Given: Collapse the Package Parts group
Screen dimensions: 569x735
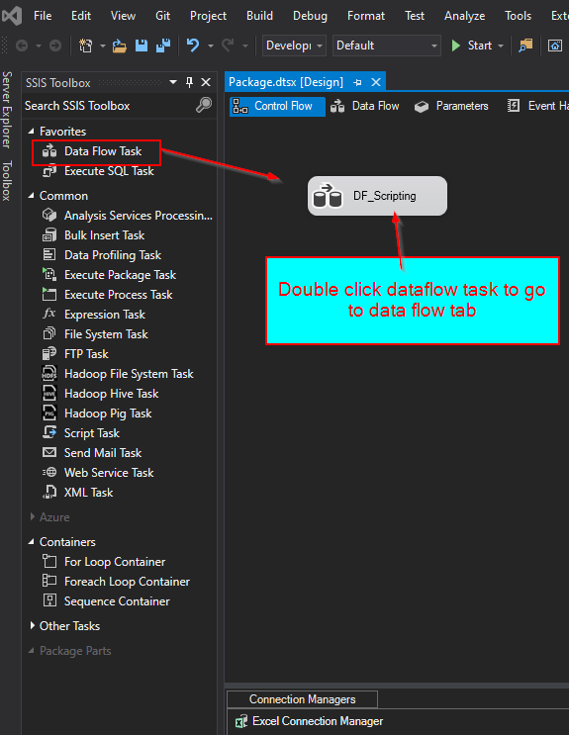Looking at the screenshot, I should pyautogui.click(x=31, y=651).
